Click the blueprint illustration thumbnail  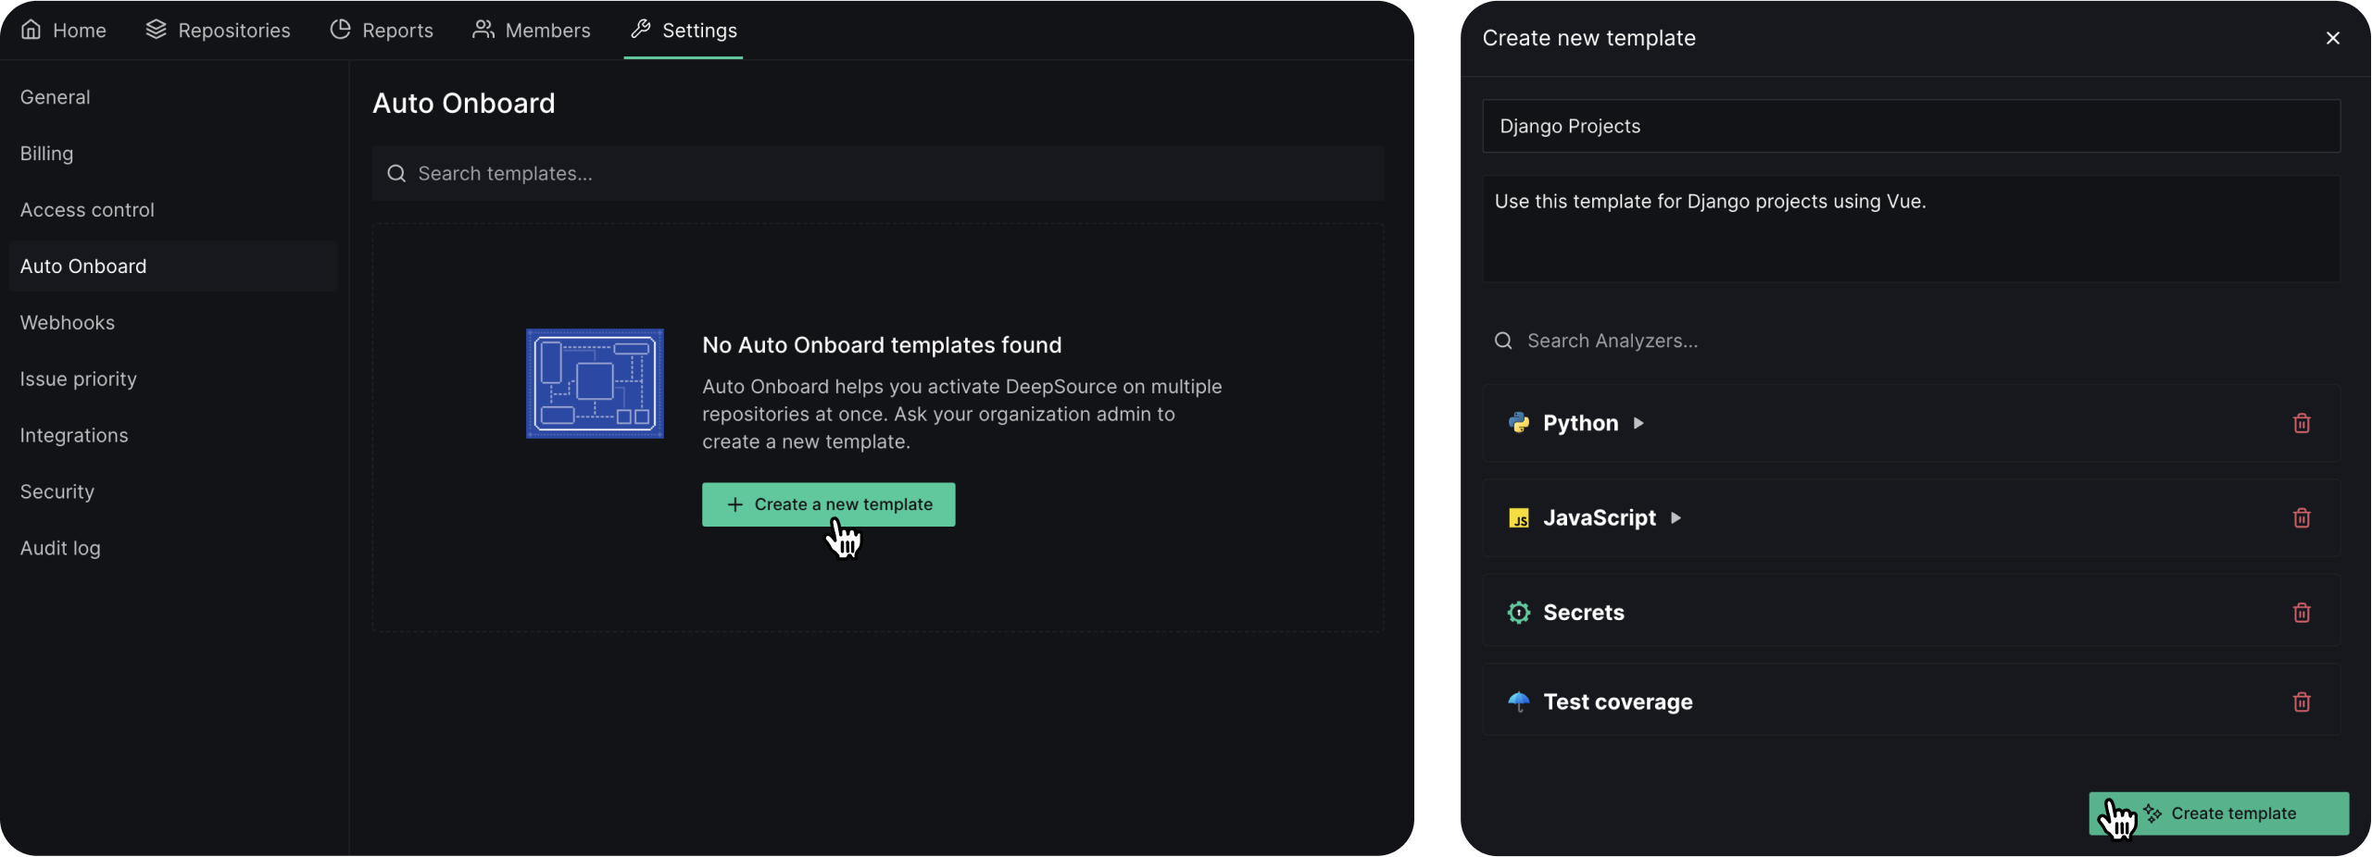click(x=595, y=383)
